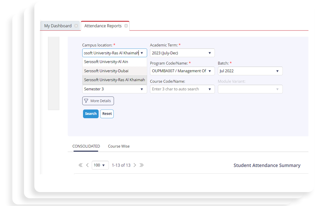Go to next page of results
The width and height of the screenshot is (324, 206).
pos(135,165)
